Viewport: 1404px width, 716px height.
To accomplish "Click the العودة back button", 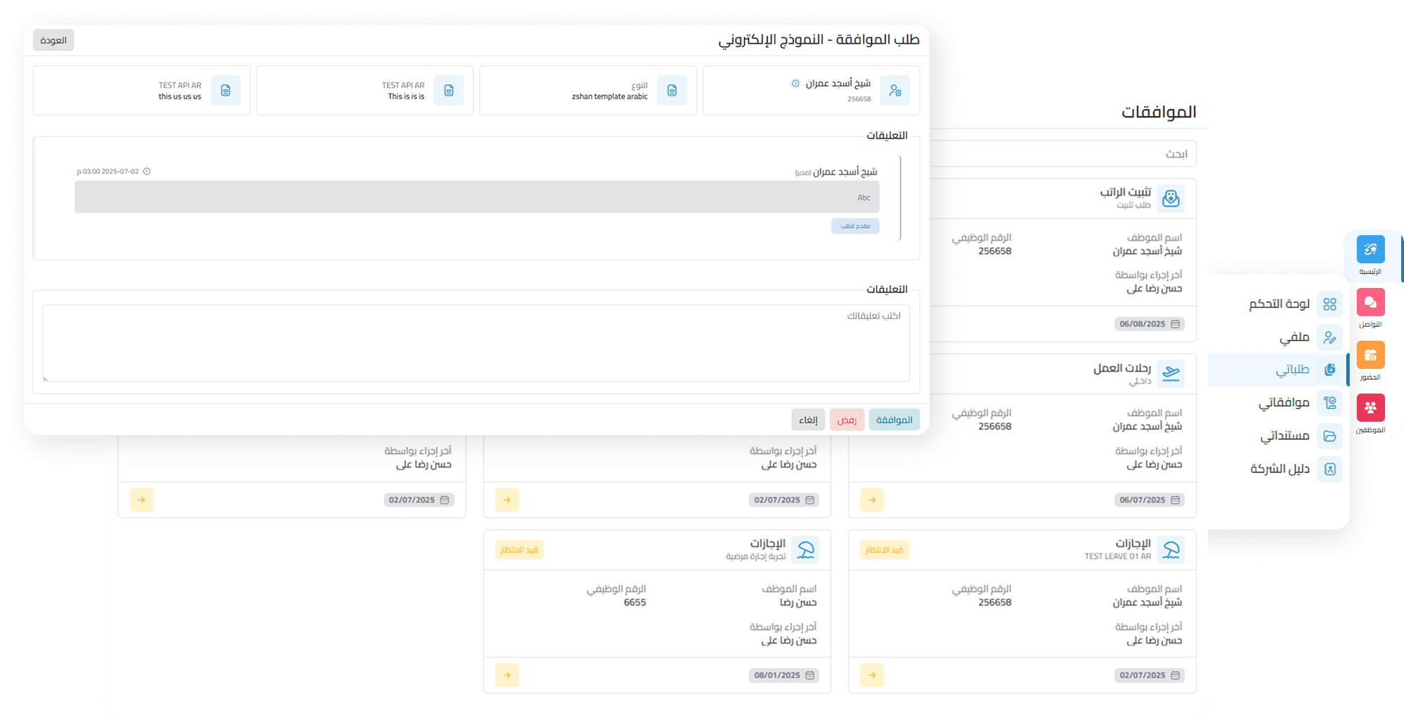I will tap(54, 40).
